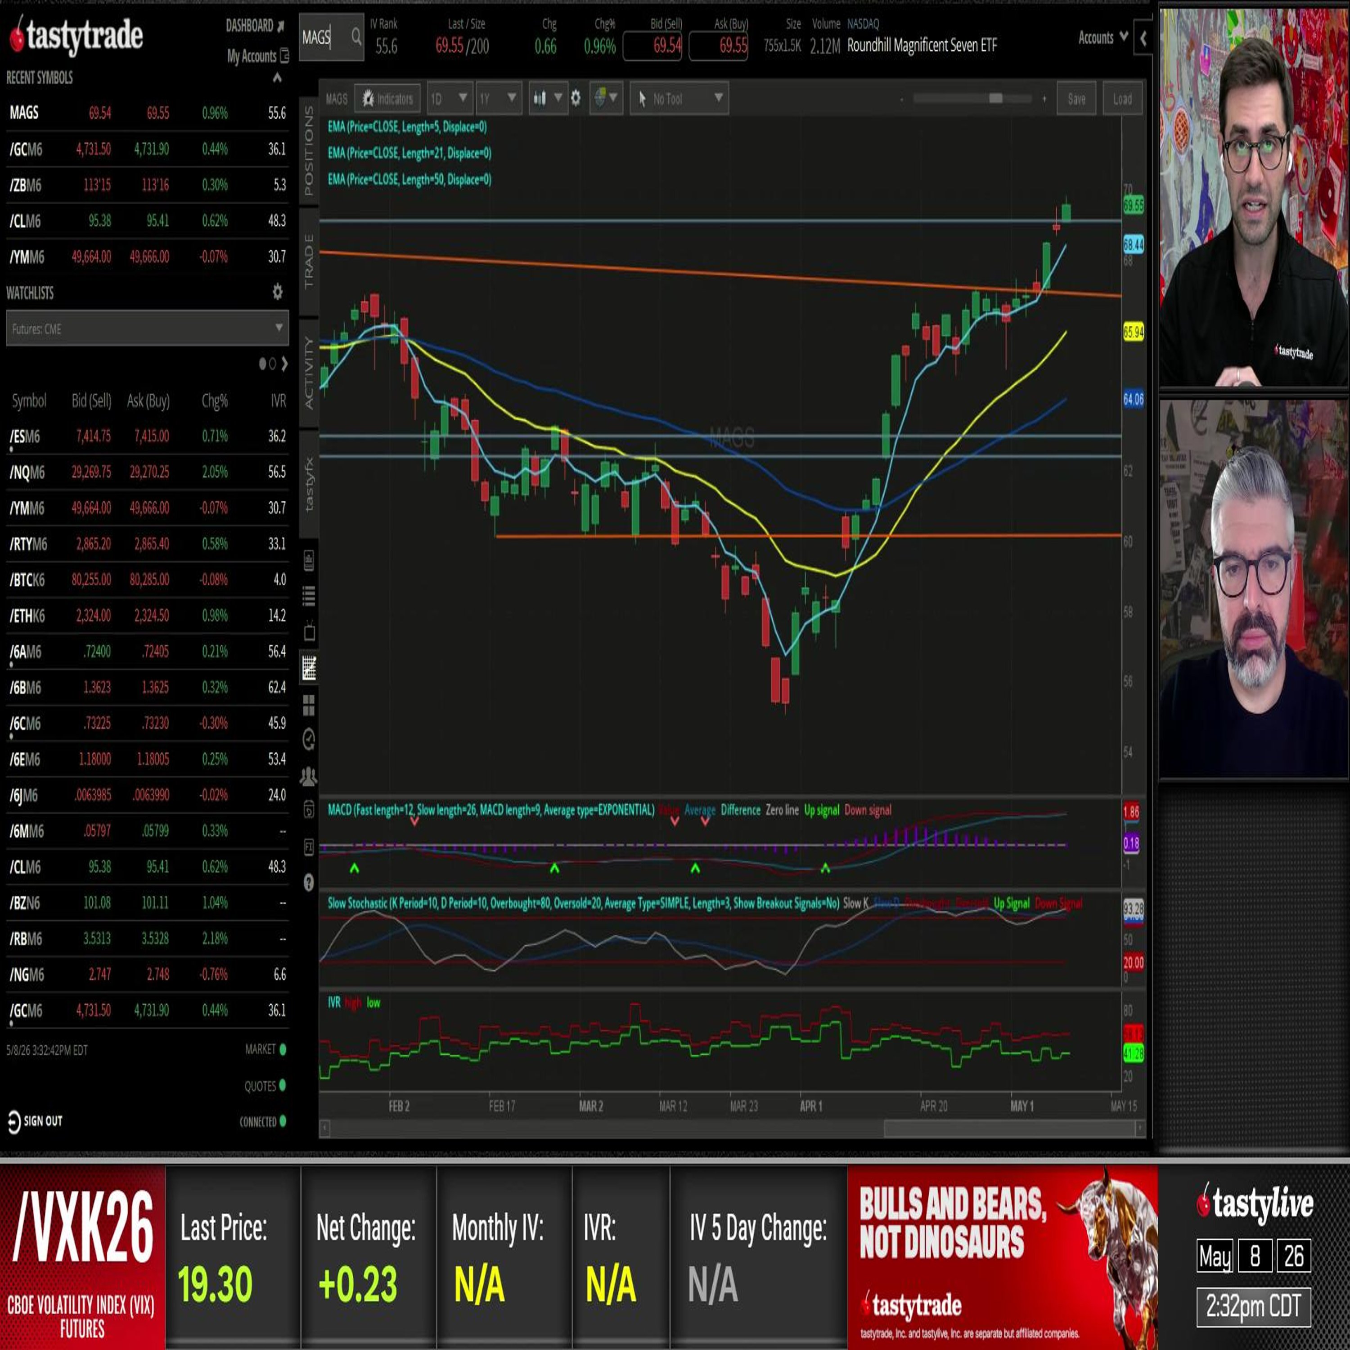Click the My Accounts wallet icon
This screenshot has height=1350, width=1350.
[x=284, y=55]
